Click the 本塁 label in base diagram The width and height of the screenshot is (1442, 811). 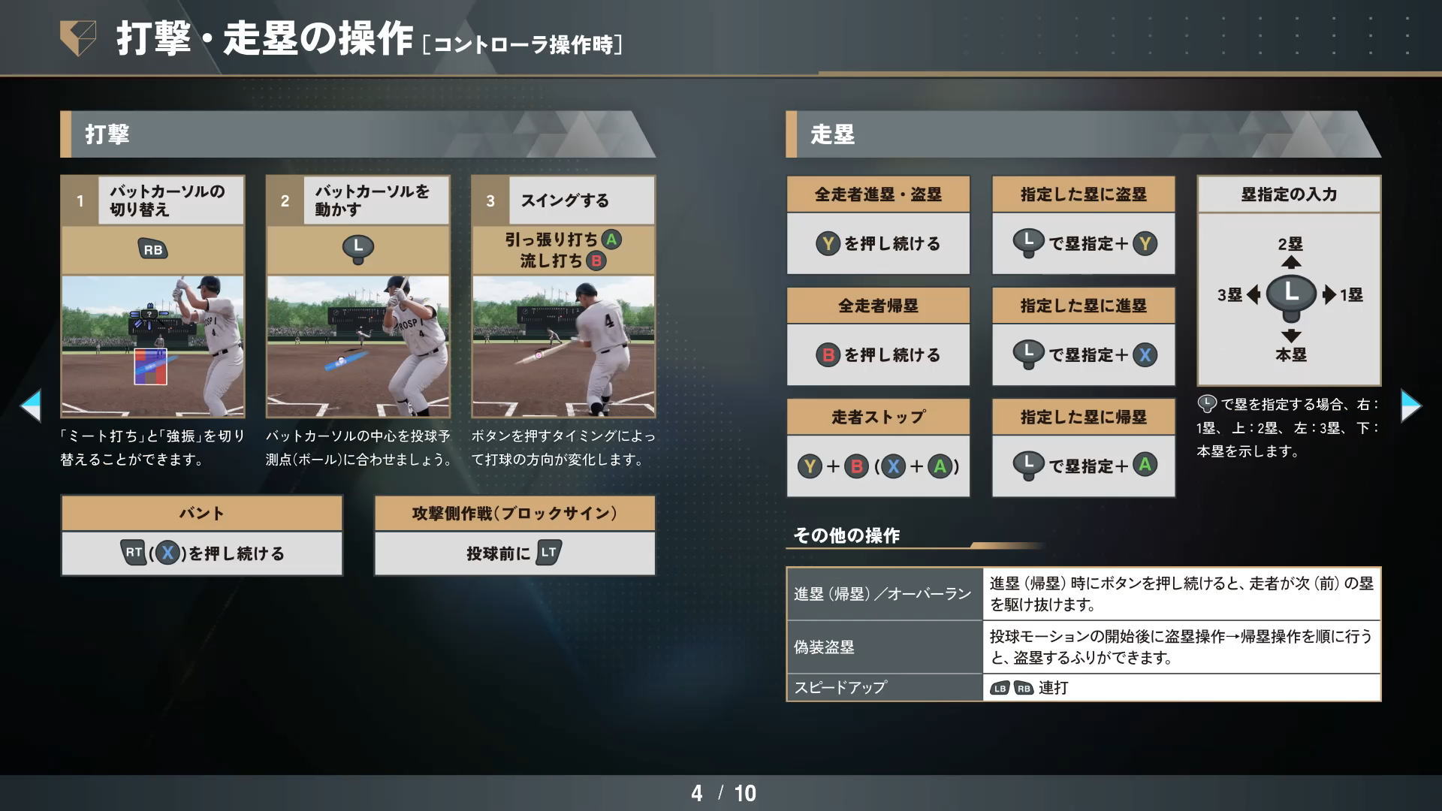pos(1291,355)
